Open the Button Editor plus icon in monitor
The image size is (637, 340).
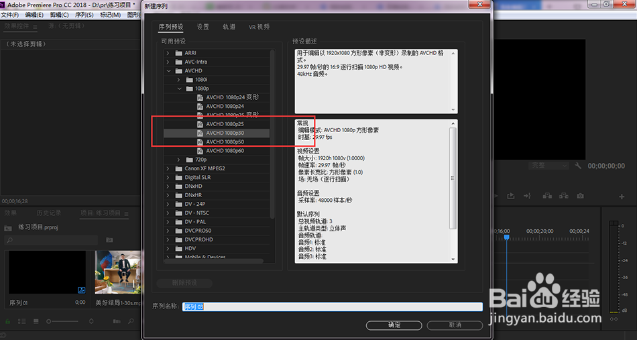coord(622,196)
